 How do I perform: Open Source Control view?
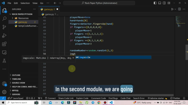(x=4, y=27)
